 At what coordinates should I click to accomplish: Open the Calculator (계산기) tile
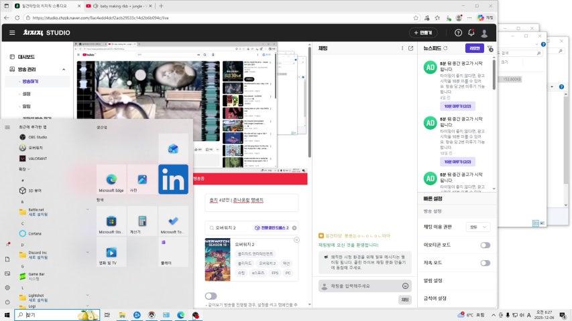pos(142,222)
